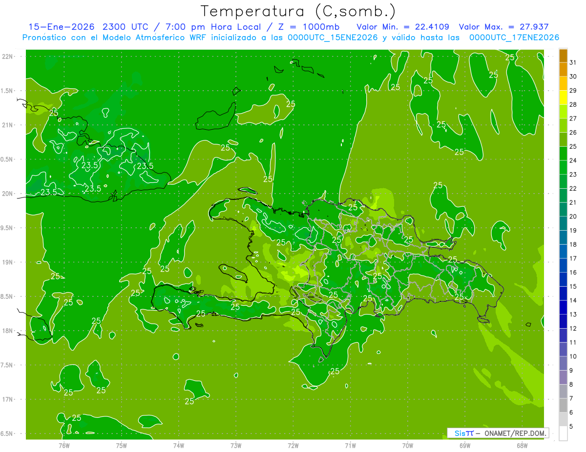
Task: Click the 20N latitude axis label
Action: 8,194
